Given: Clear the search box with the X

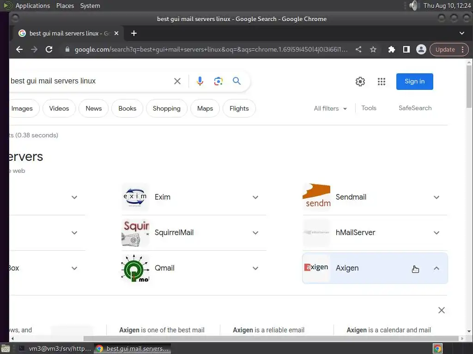Looking at the screenshot, I should tap(177, 81).
